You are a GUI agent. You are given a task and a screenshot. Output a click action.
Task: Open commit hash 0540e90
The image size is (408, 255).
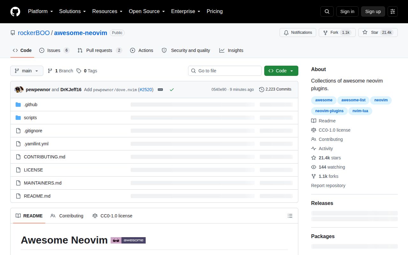(219, 90)
